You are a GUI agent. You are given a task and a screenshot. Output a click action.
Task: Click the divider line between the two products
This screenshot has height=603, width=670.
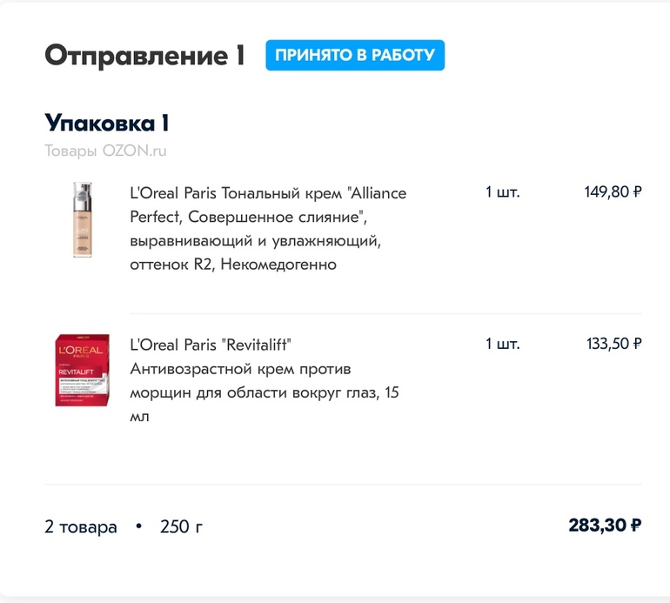(x=385, y=314)
